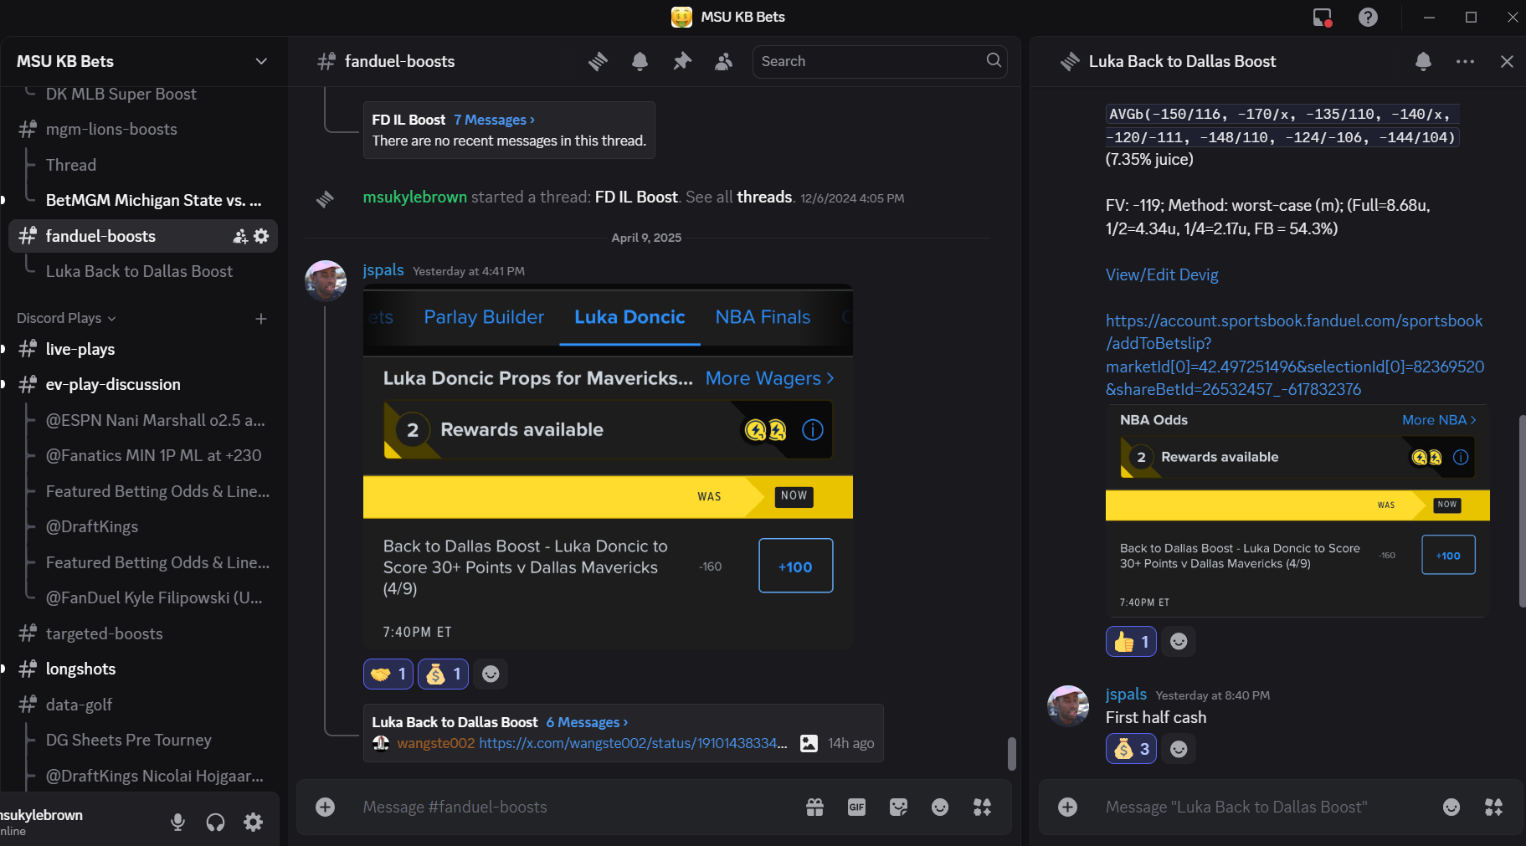Toggle microphone mute
The height and width of the screenshot is (846, 1526).
pyautogui.click(x=177, y=823)
